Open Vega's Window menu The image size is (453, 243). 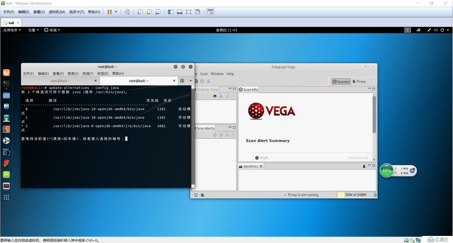tap(217, 74)
